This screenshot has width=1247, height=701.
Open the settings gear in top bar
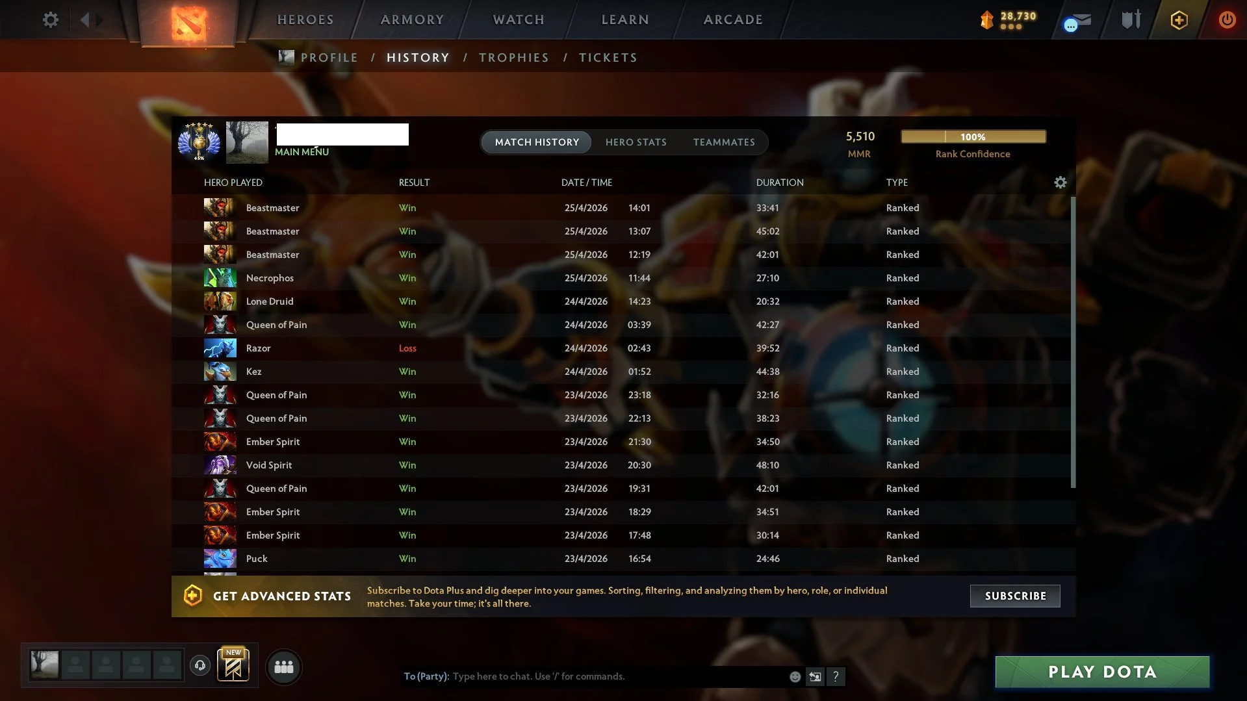(x=50, y=19)
